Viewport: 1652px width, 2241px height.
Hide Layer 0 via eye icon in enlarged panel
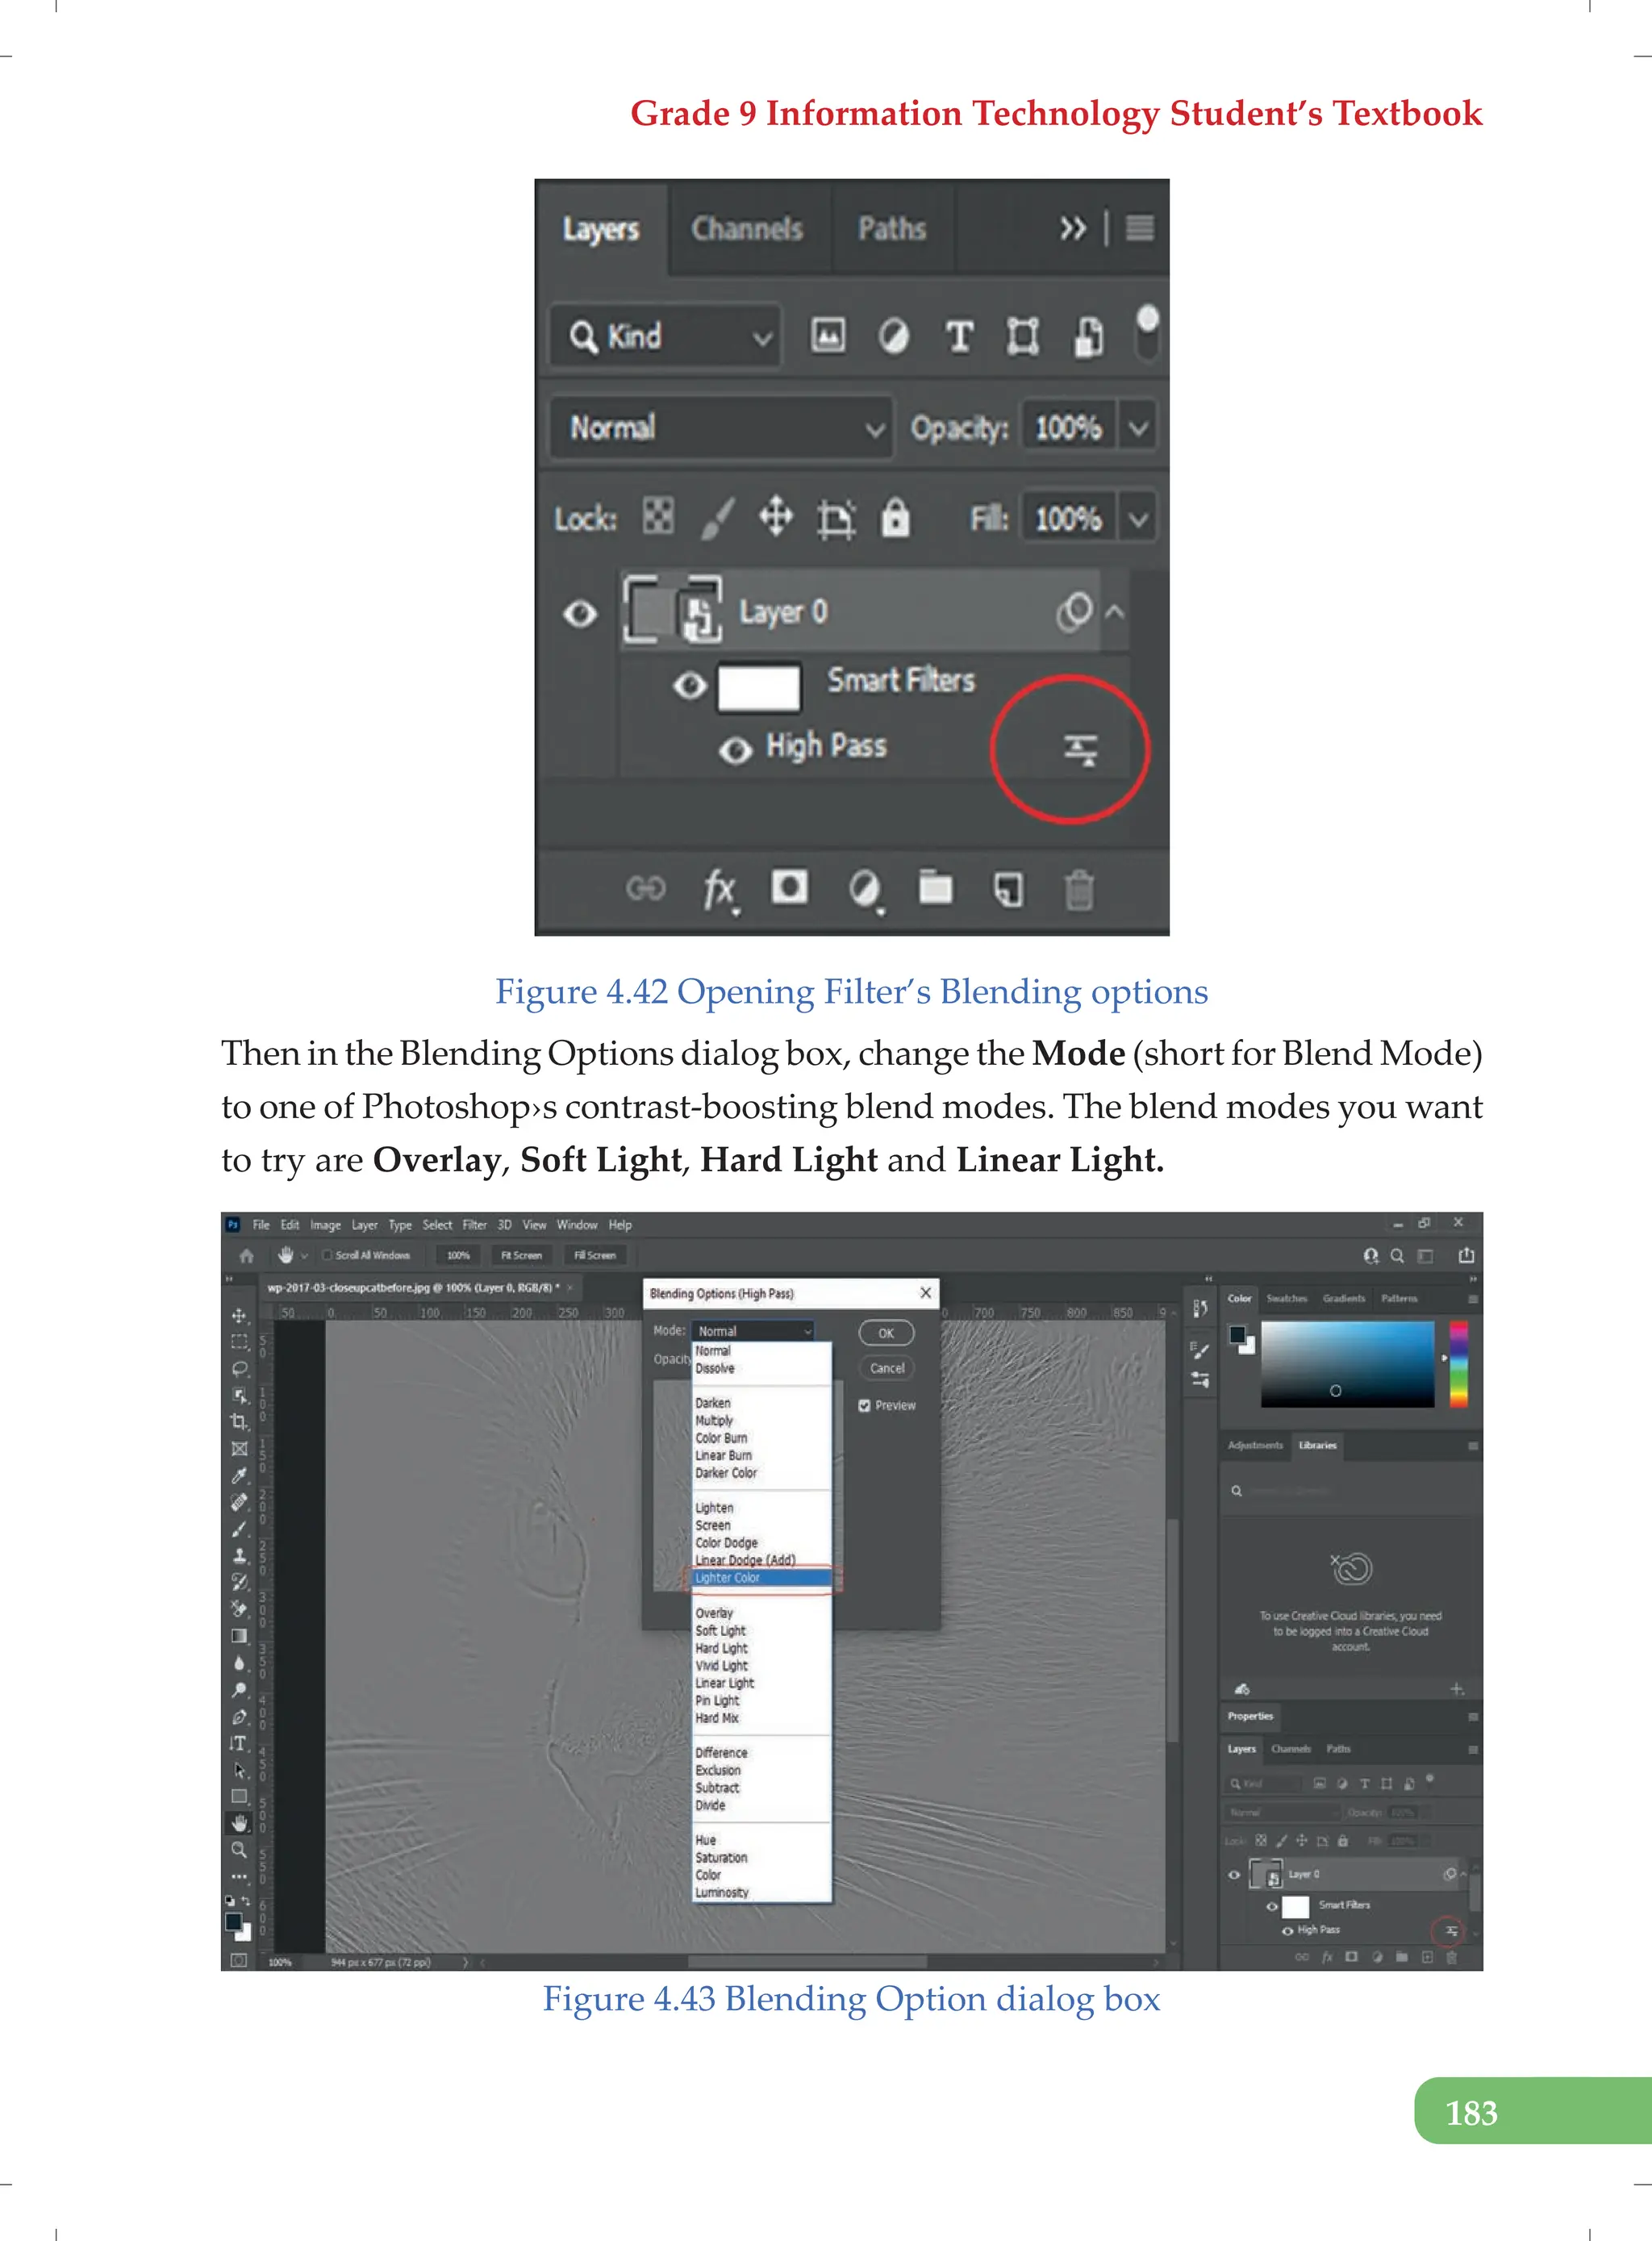coord(580,612)
